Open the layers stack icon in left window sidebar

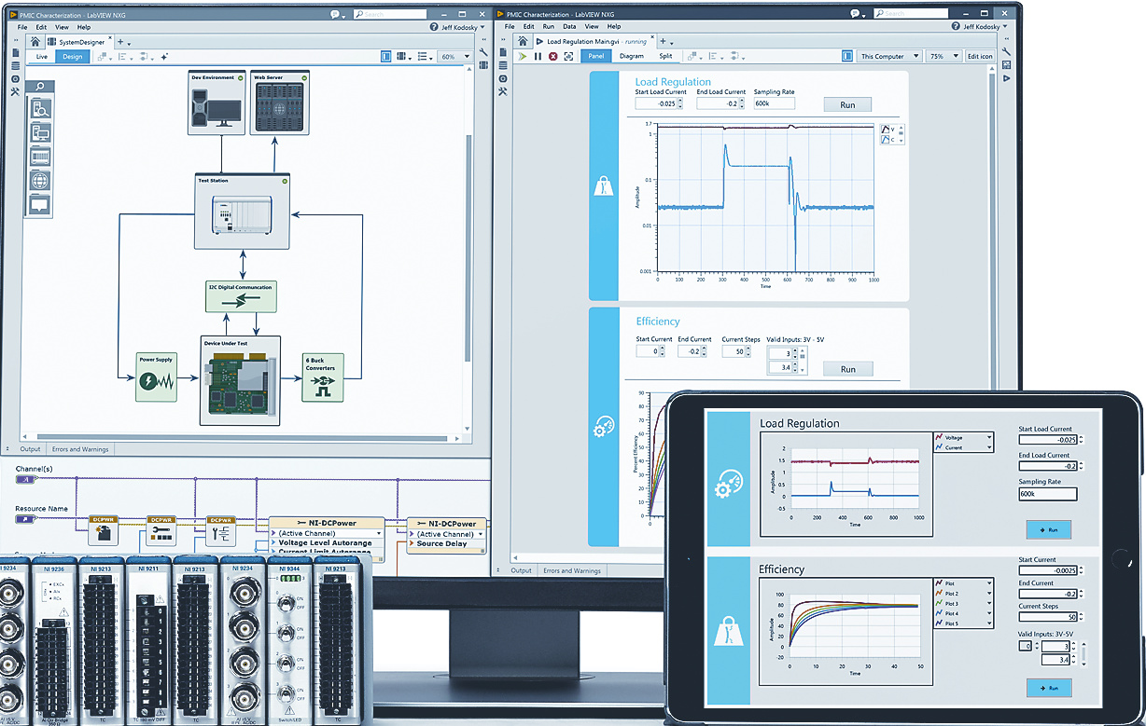coord(16,65)
